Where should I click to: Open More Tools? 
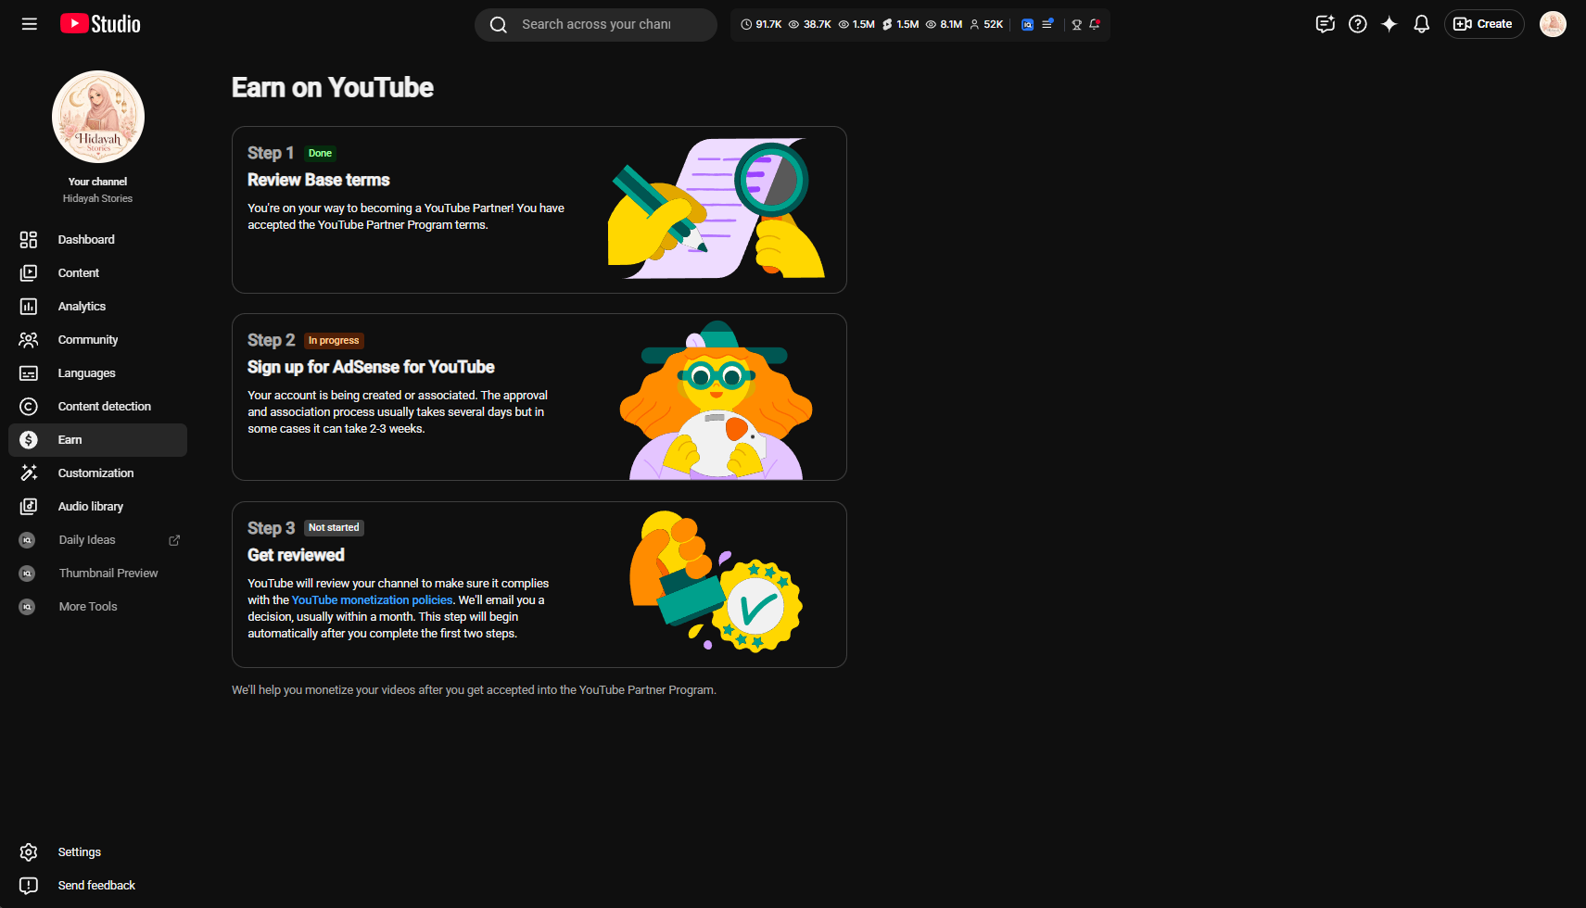tap(97, 607)
